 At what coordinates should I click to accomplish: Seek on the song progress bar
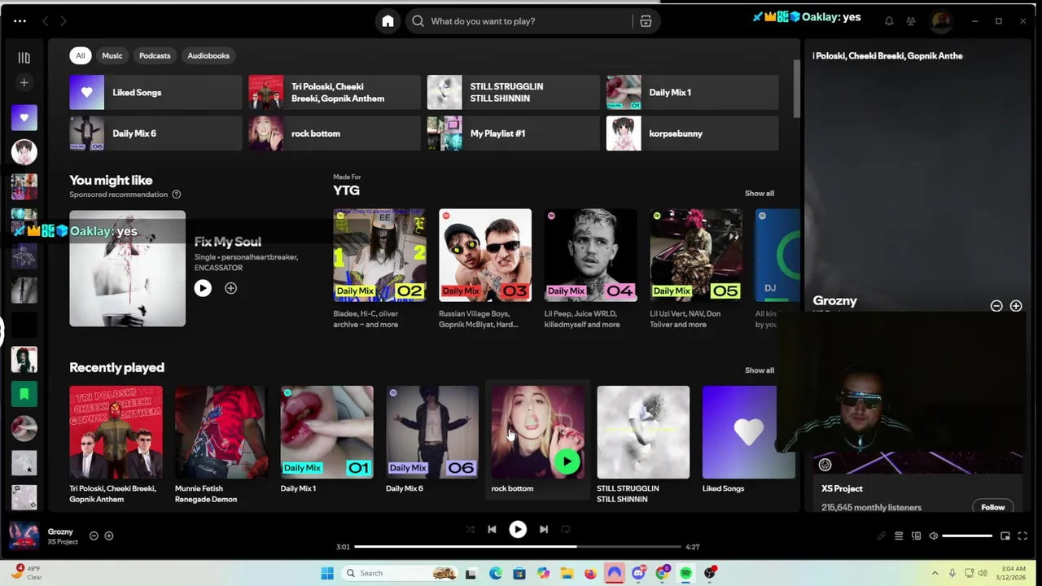tap(518, 547)
